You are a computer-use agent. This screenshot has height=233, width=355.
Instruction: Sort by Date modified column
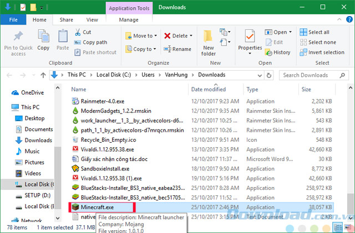(x=209, y=90)
